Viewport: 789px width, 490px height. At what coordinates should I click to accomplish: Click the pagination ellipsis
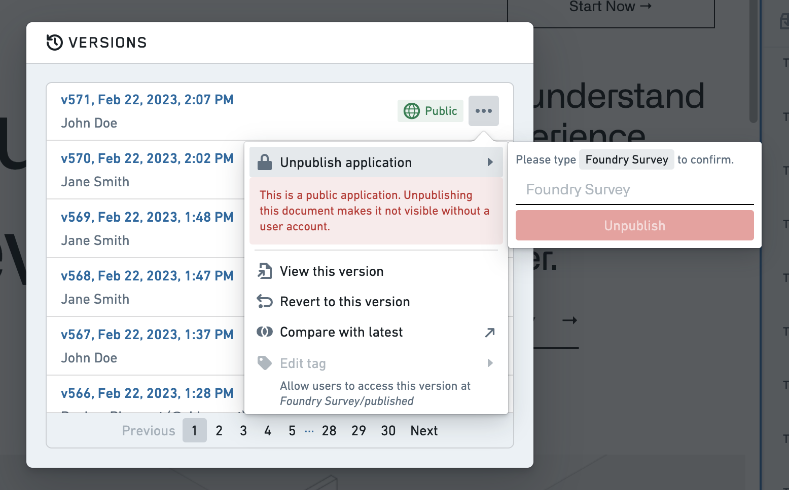(x=309, y=431)
